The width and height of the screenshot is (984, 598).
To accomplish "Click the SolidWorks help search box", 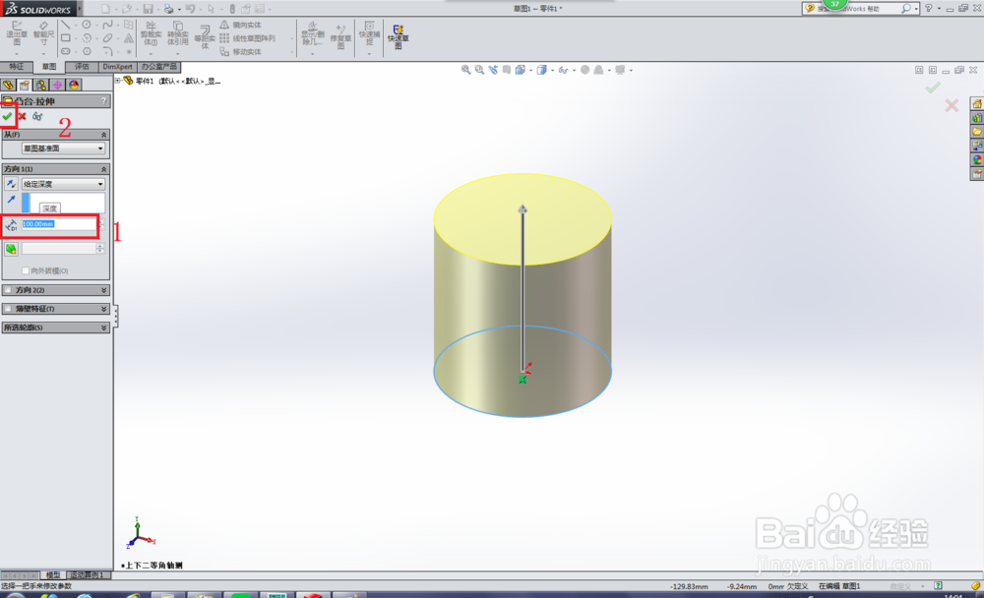I will 860,9.
